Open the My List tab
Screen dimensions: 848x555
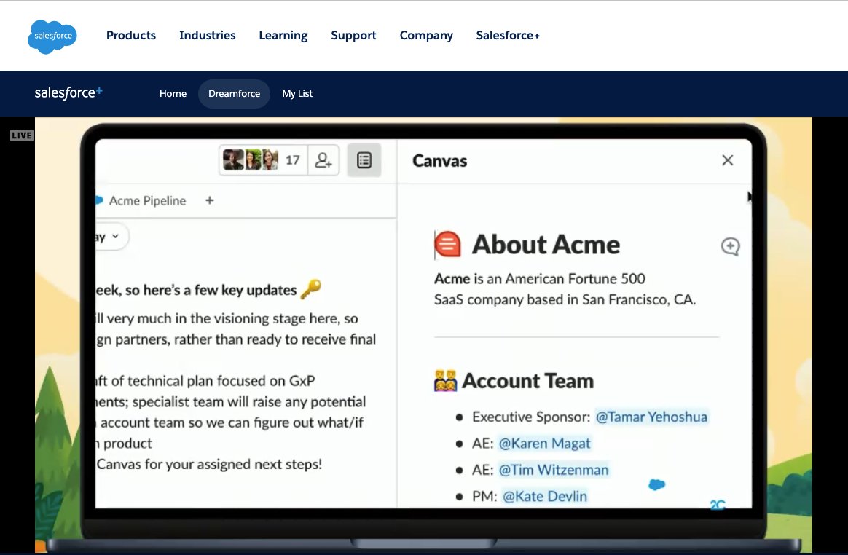click(297, 93)
